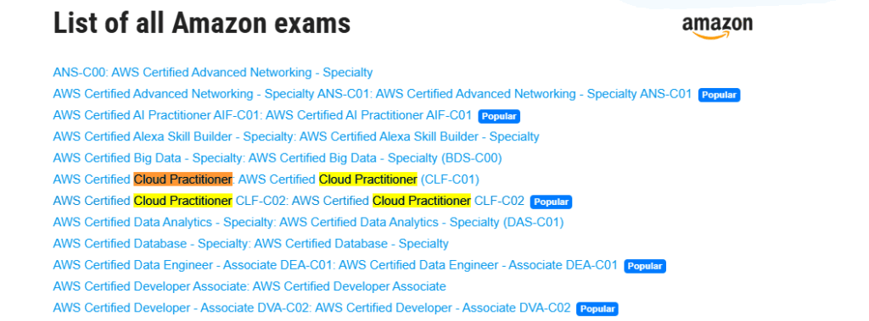Click Popular badge beside DVA-C02 exam
The image size is (869, 321).
pos(597,309)
